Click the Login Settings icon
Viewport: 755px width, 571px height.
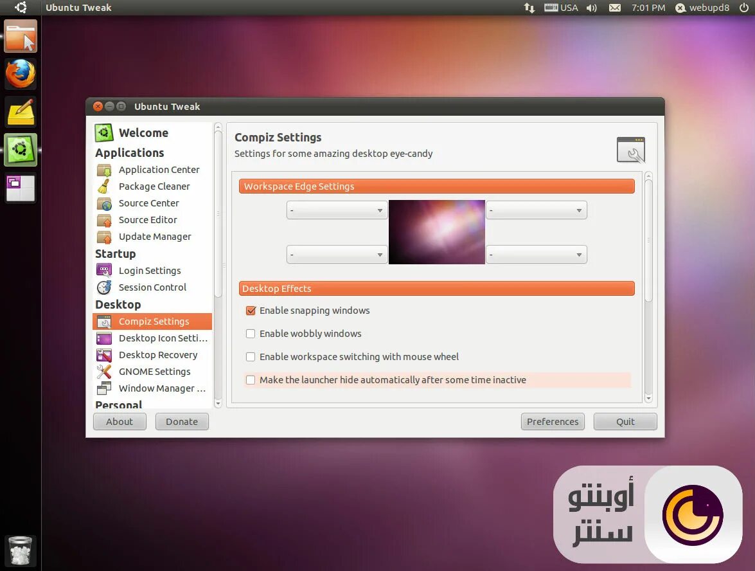point(104,270)
